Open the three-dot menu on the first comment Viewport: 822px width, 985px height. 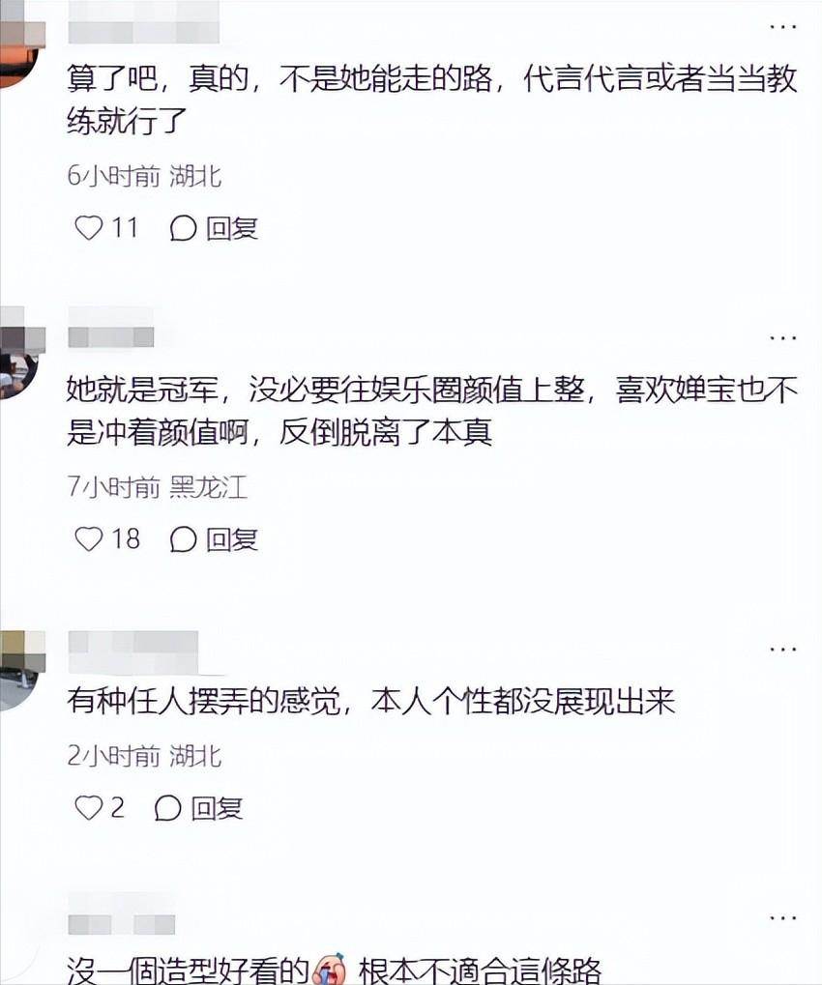coord(783,27)
